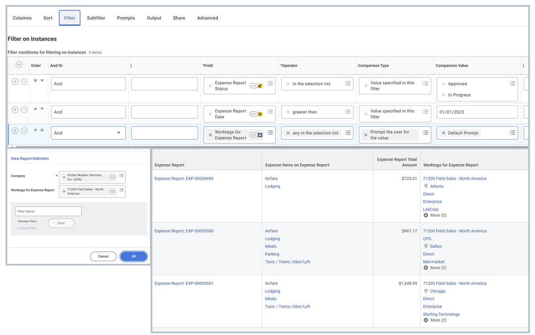Screen dimensions: 535x335
Task: Open related actions for Worktags for Expense Report field
Action: (254, 135)
